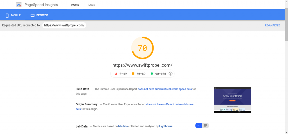288x134 pixels.
Task: Click the orange square 50-89 legend marker
Action: pyautogui.click(x=133, y=74)
